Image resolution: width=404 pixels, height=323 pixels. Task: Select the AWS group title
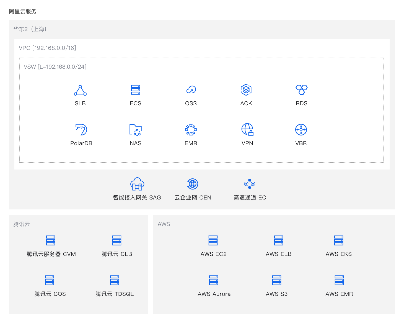coord(164,224)
